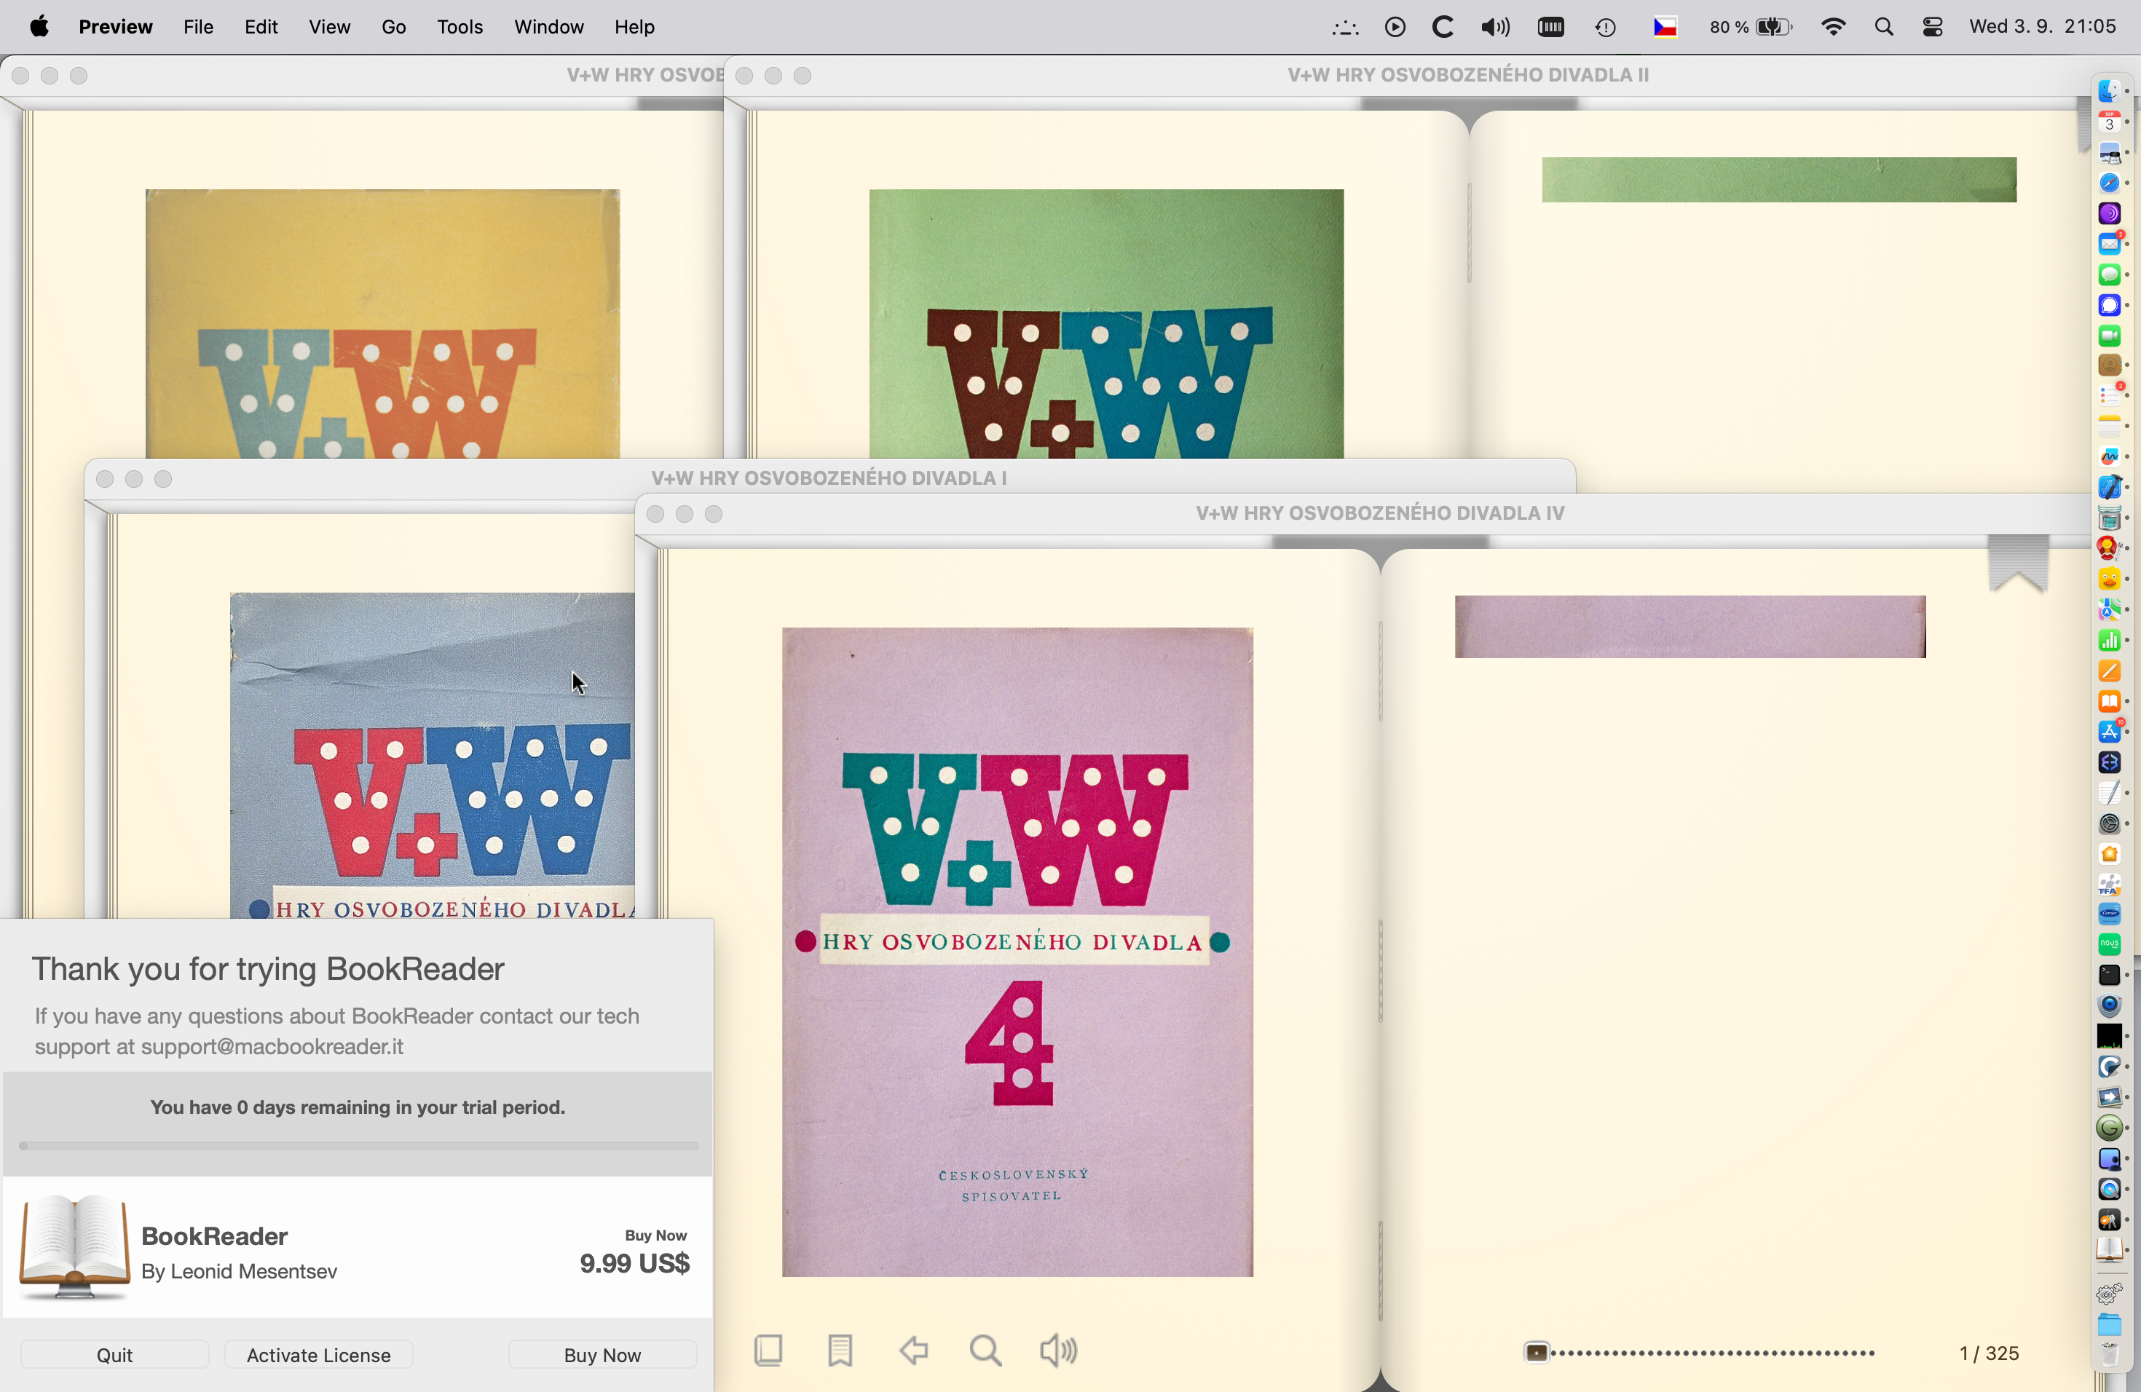Viewport: 2141px width, 1392px height.
Task: Open Calendar from the Dock
Action: tap(2110, 122)
